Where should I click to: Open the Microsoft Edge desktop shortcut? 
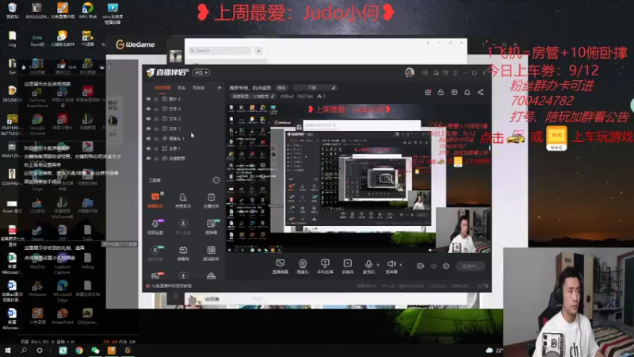63,290
